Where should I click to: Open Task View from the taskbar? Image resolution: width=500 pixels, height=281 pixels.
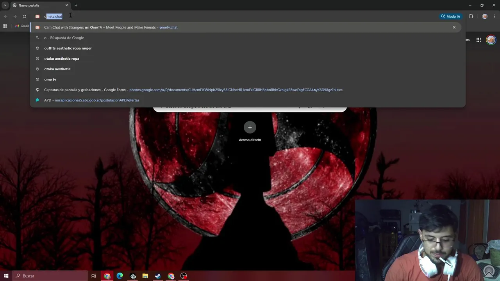[94, 276]
